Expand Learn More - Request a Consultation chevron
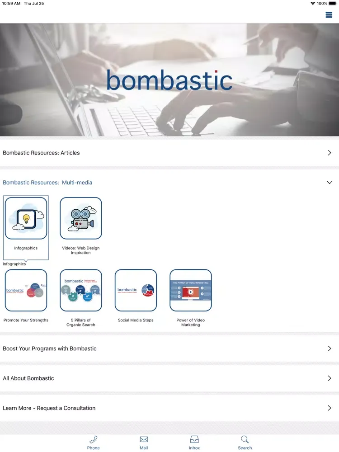This screenshot has height=452, width=339. pos(330,408)
